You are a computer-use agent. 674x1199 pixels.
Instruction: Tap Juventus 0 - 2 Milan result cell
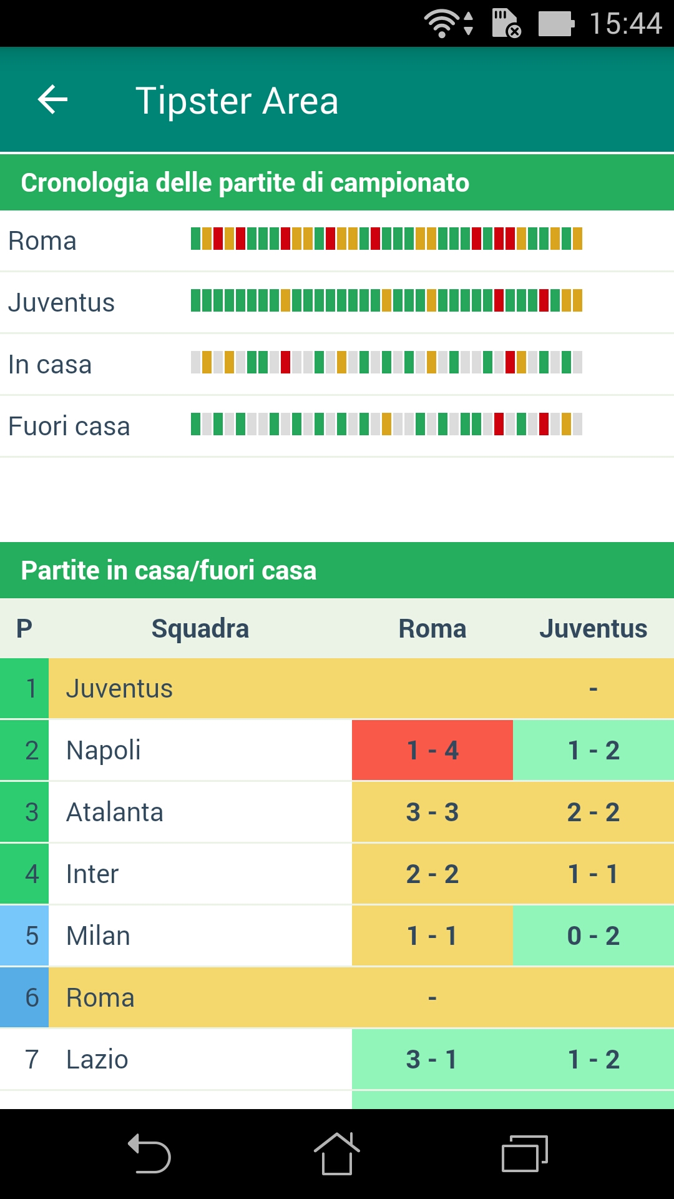pyautogui.click(x=593, y=935)
